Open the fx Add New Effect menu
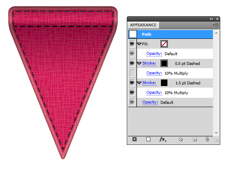This screenshot has height=170, width=230. coord(163,139)
